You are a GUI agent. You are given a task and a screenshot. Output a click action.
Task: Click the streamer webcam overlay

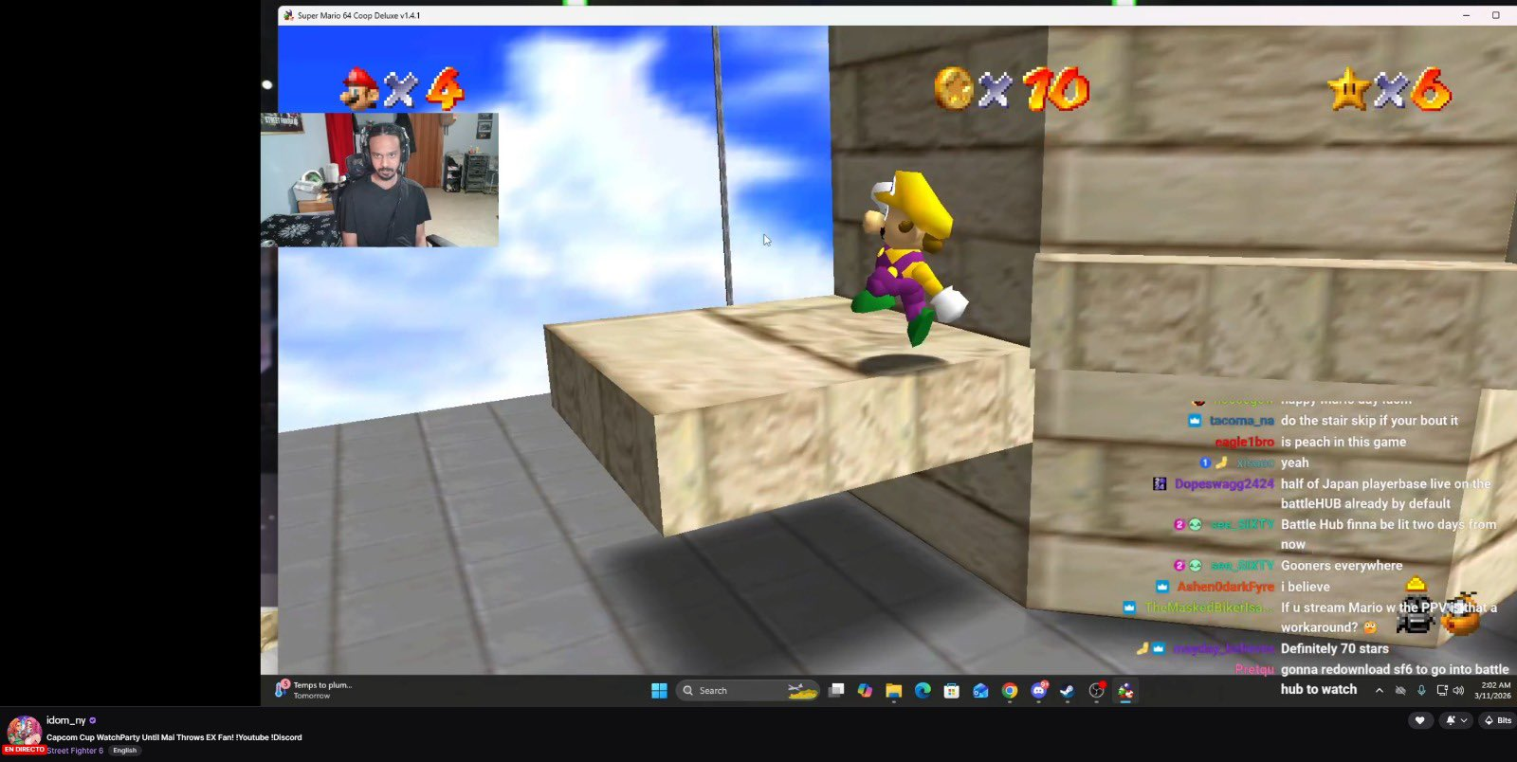[379, 180]
